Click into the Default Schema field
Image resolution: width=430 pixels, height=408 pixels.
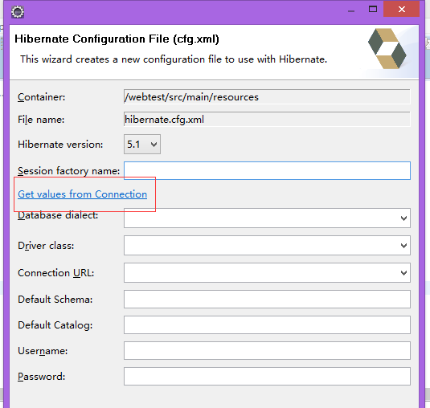point(267,299)
